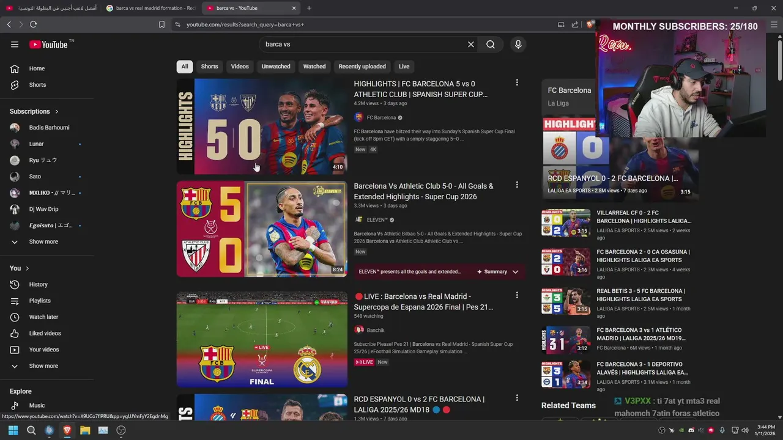Viewport: 783px width, 440px height.
Task: Clear the search box with the X icon
Action: tap(471, 44)
